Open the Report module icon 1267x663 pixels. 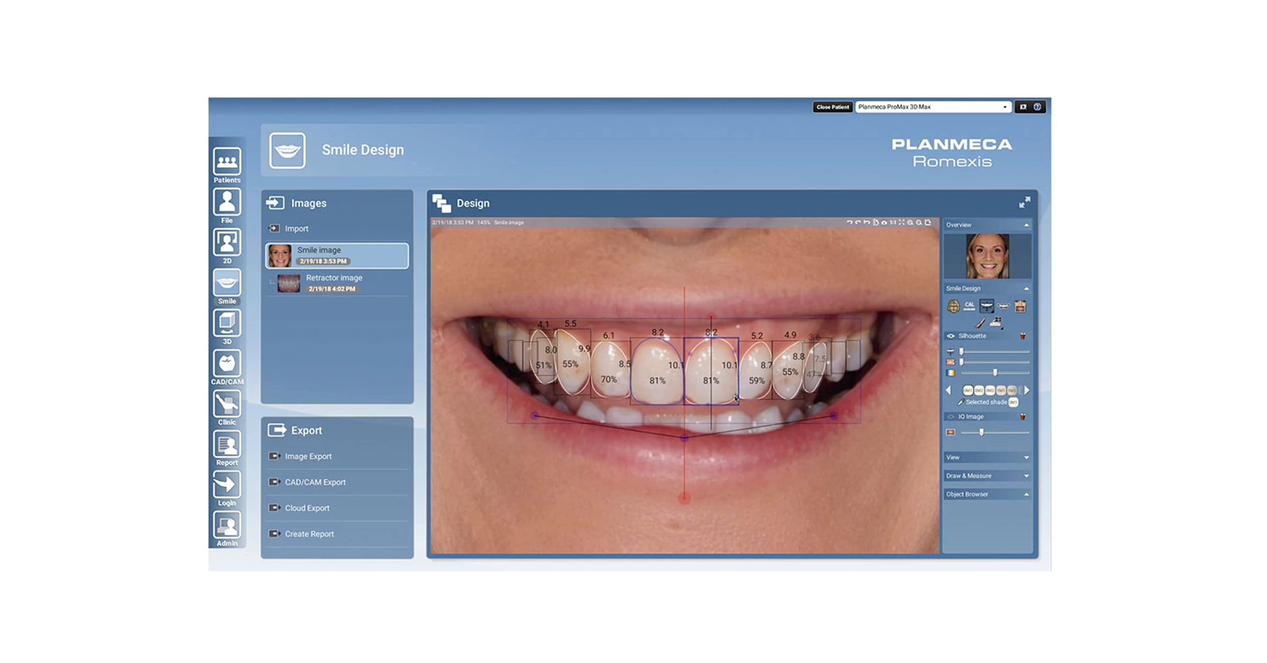pos(226,444)
